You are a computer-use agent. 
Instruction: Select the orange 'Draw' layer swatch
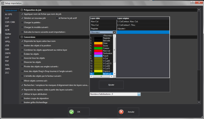[x=98, y=43]
